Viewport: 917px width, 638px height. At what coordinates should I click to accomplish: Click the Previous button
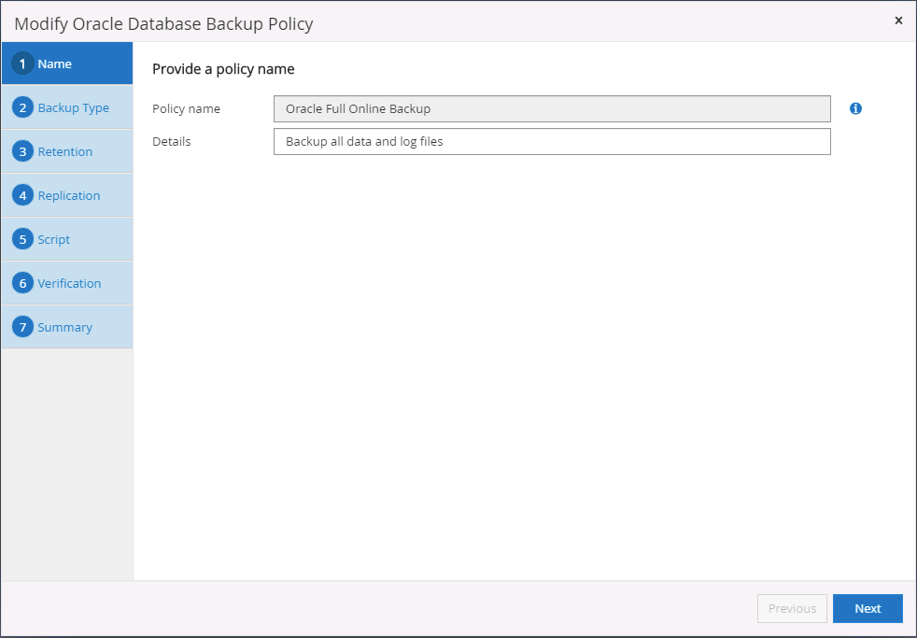pyautogui.click(x=792, y=608)
